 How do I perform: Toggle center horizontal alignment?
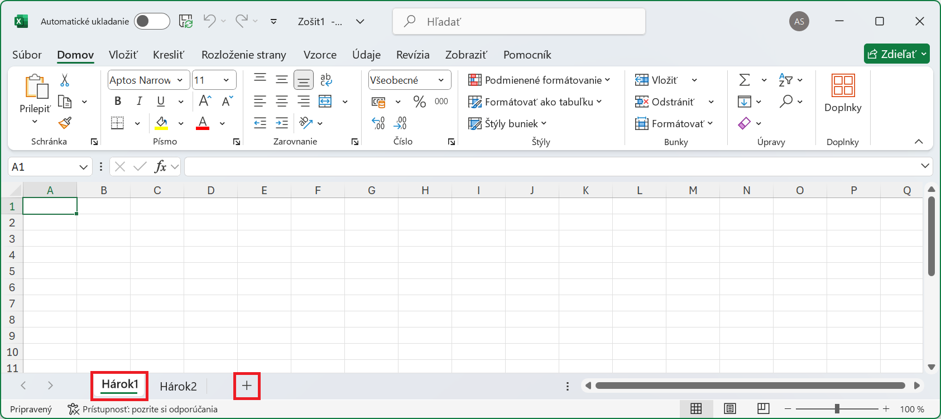click(282, 101)
